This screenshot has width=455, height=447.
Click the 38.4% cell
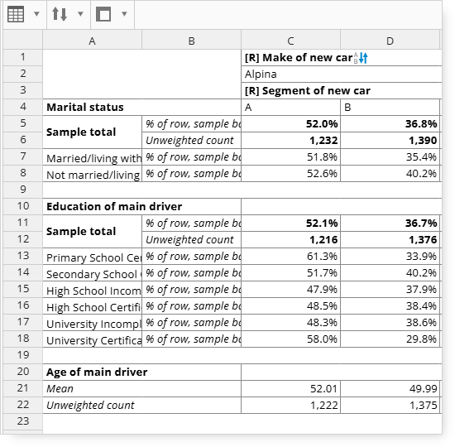click(390, 305)
